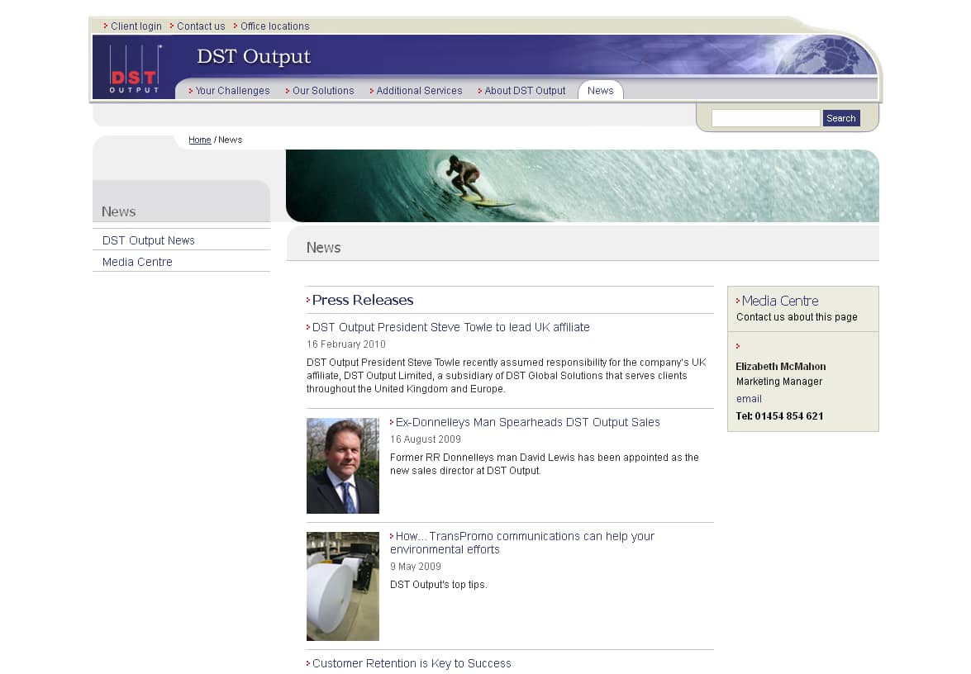Click the paper roll thumbnail image
This screenshot has height=674, width=971.
coord(342,586)
